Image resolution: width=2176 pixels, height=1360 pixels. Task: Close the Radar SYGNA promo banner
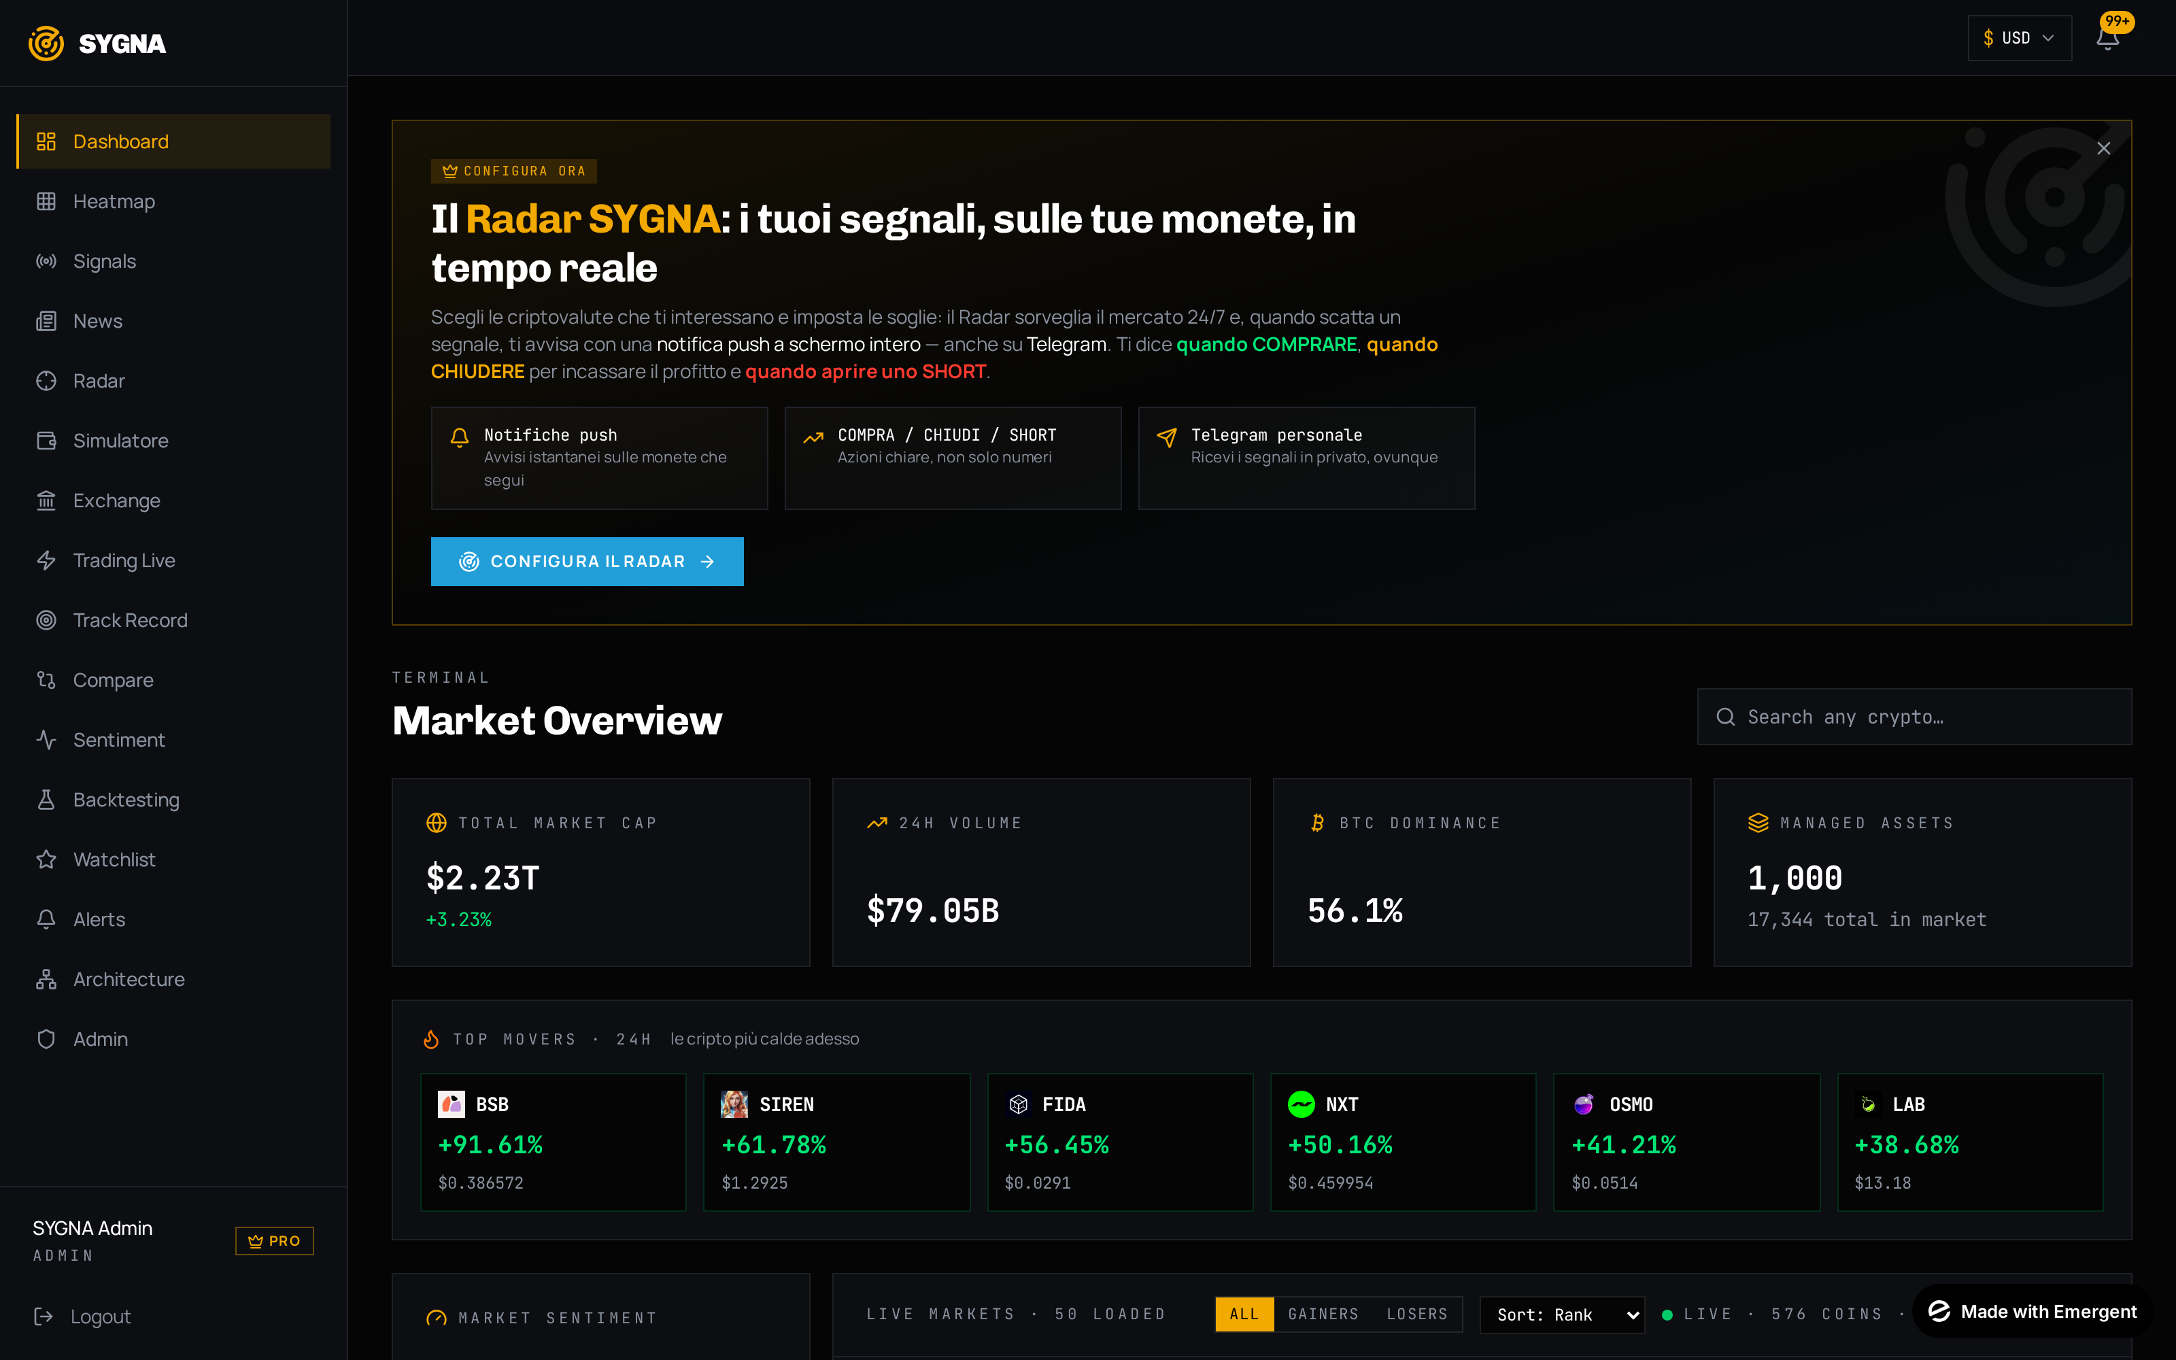tap(2103, 148)
